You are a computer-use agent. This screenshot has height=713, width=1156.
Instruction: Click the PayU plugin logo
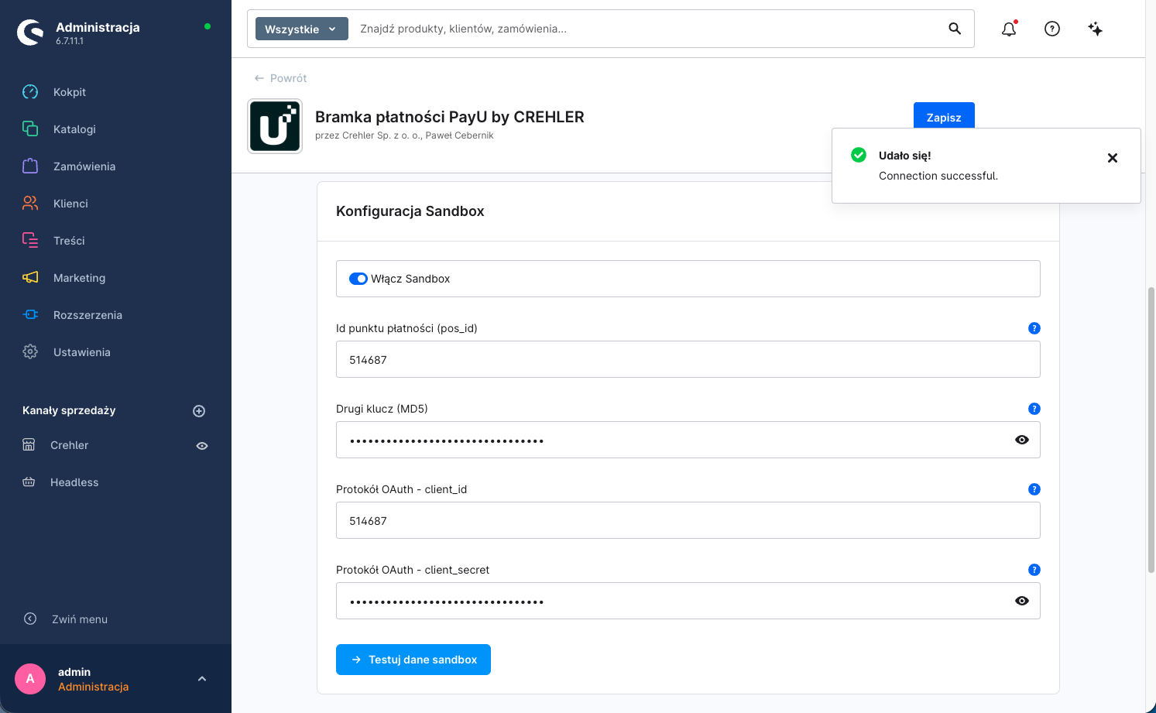pyautogui.click(x=275, y=126)
